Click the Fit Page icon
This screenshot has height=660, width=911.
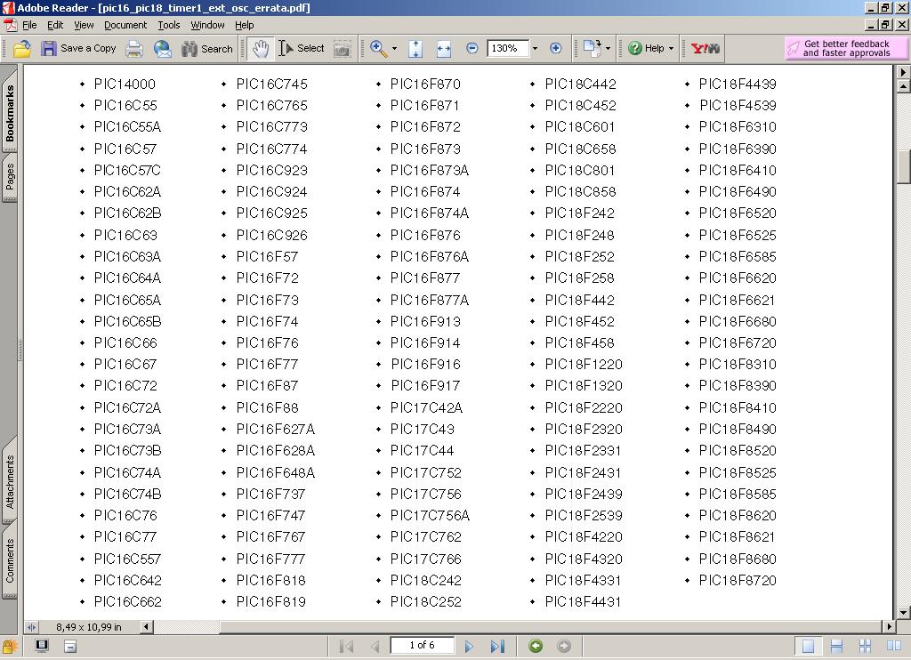click(x=415, y=49)
